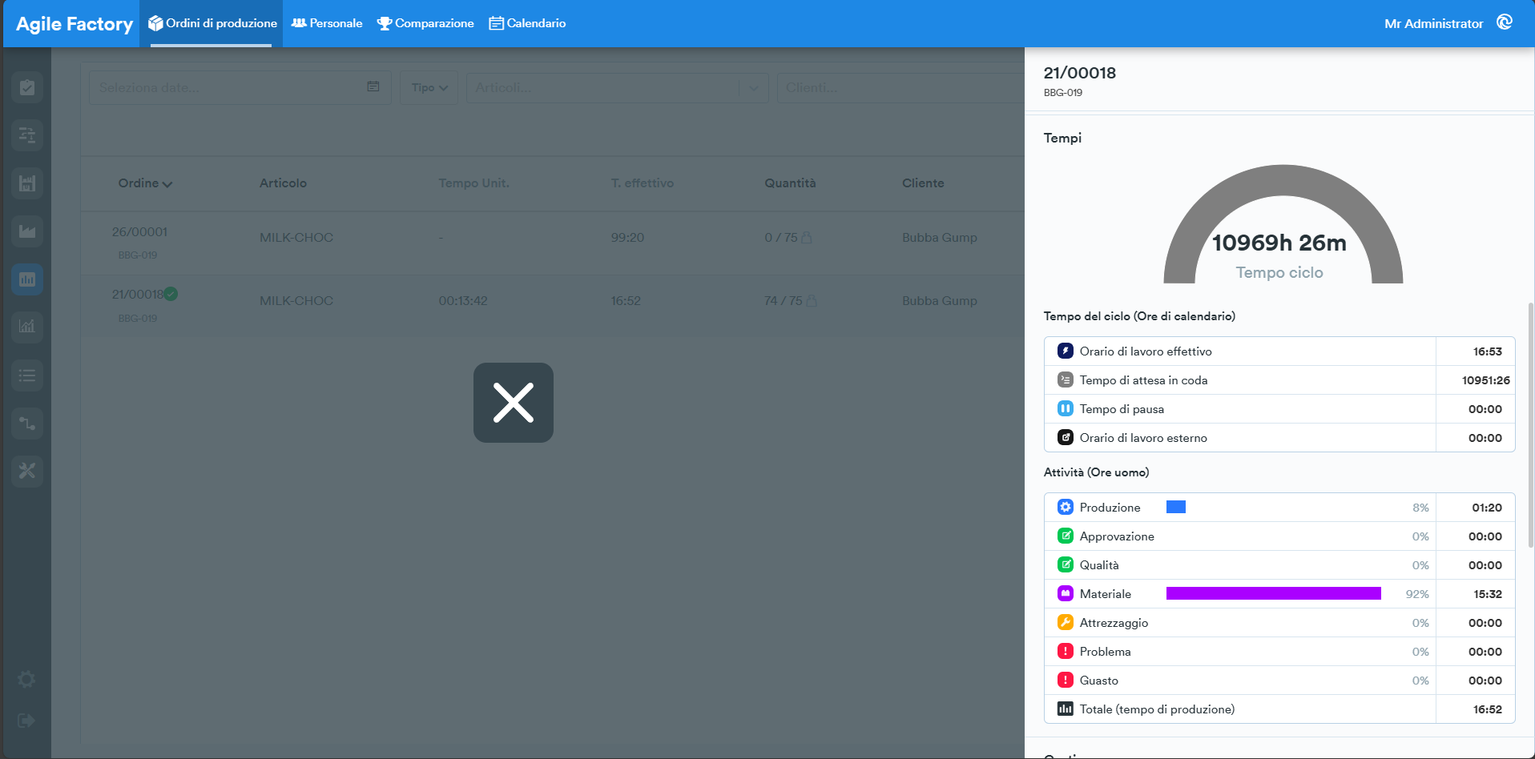Screen dimensions: 1535x759
Task: Click the Orario di lavoro esterno icon
Action: tap(1066, 437)
